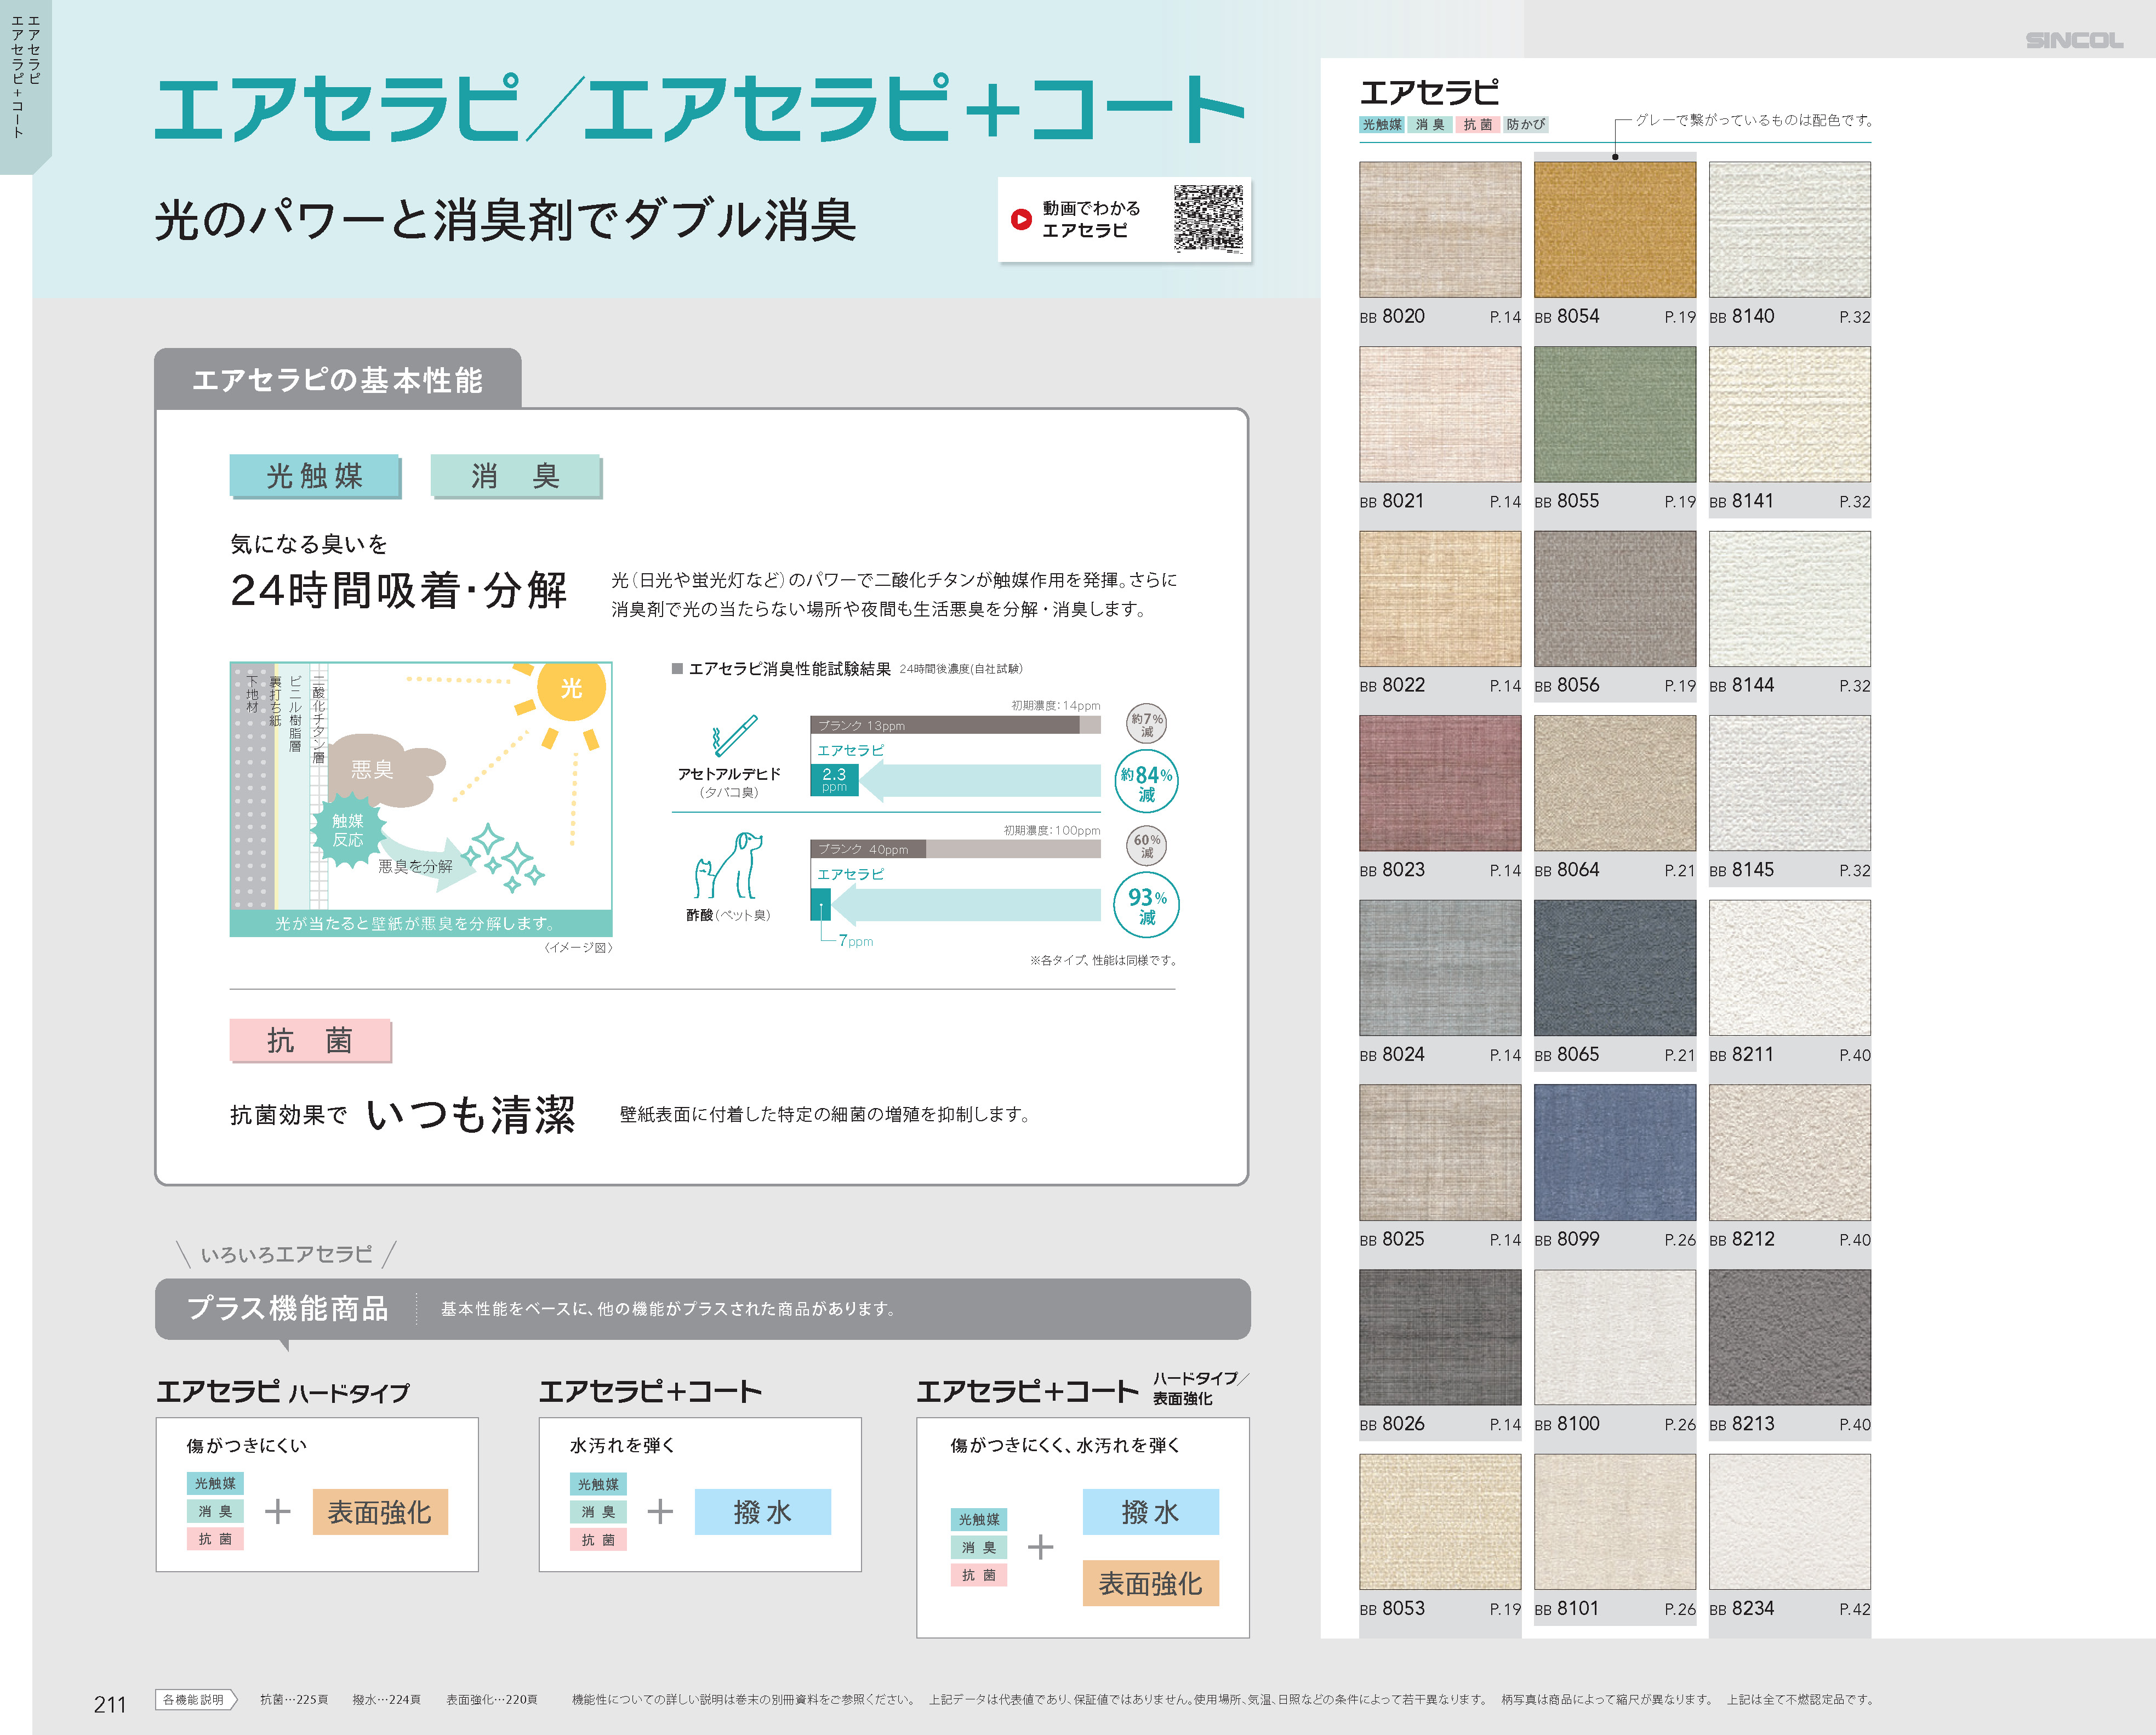Select swatch BB 8020
Viewport: 2156px width, 1735px height.
coord(1439,230)
